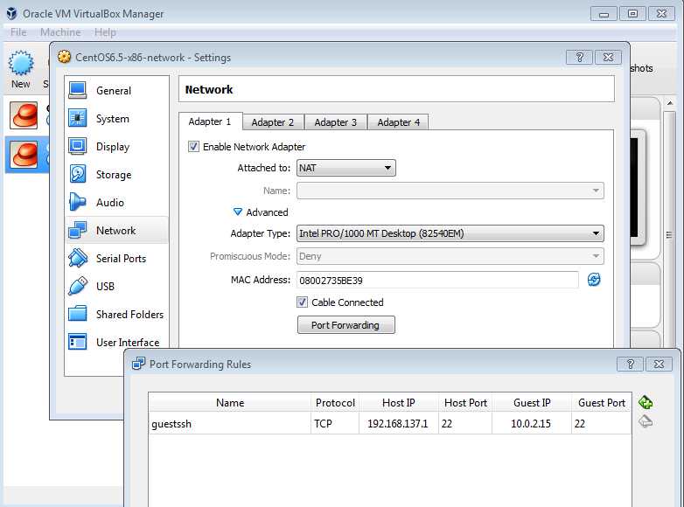The image size is (684, 507).
Task: Click the Guest Port column header
Action: tap(602, 402)
